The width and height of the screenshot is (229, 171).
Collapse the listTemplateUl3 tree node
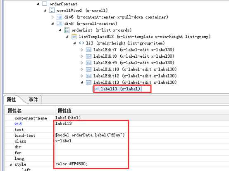tap(67, 37)
